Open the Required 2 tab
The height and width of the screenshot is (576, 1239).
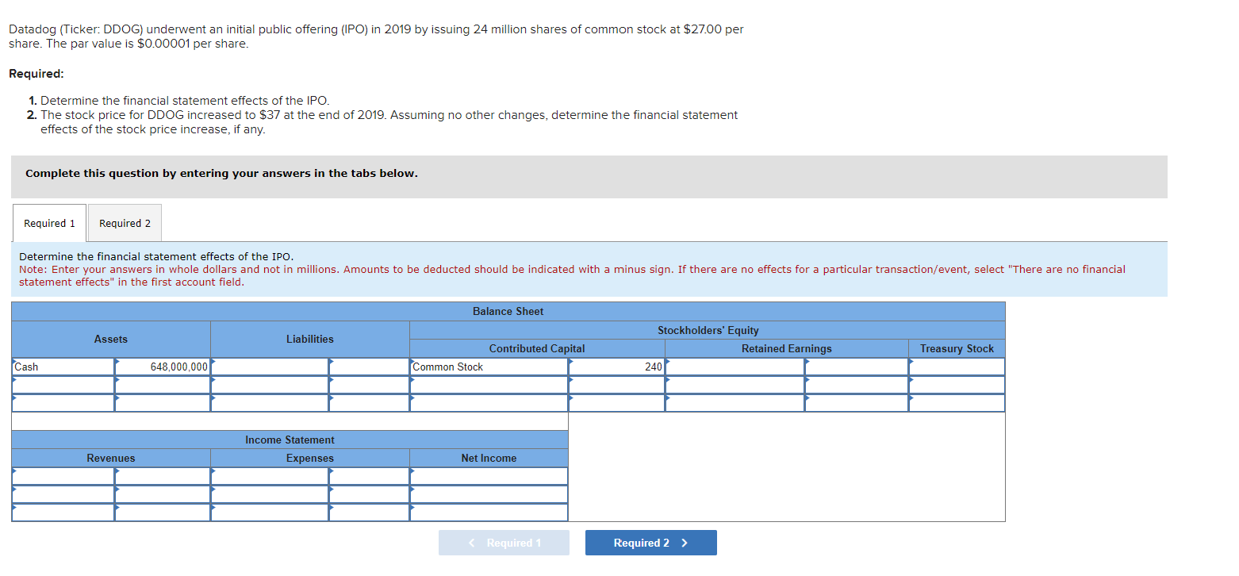pos(125,223)
